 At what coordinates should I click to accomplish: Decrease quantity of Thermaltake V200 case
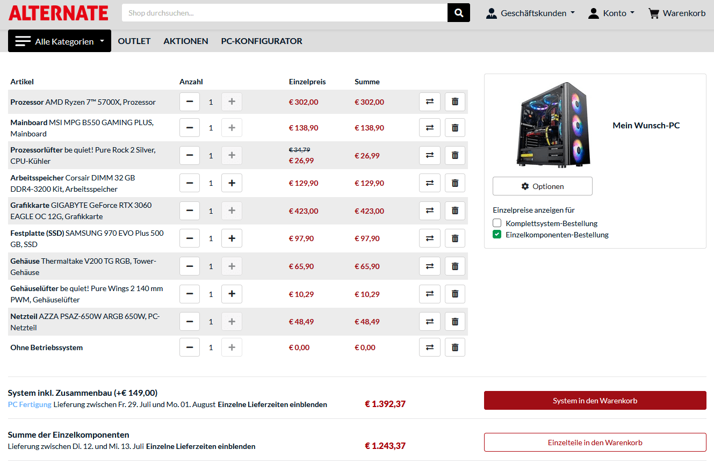(x=190, y=266)
